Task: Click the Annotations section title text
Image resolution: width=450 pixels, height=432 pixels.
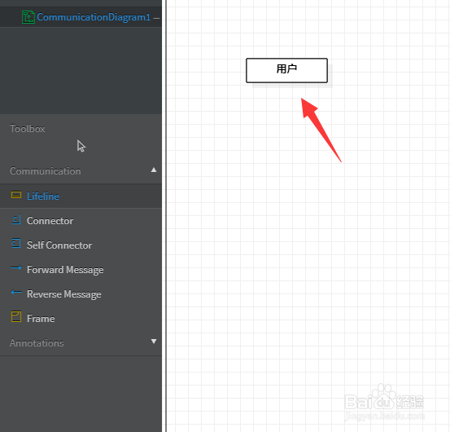Action: (x=37, y=343)
